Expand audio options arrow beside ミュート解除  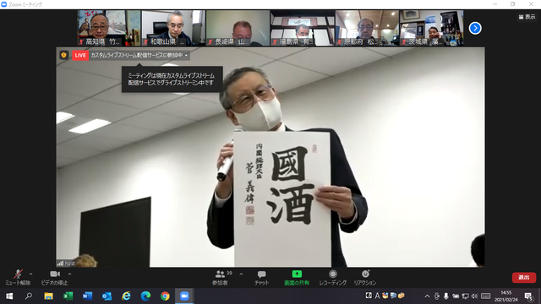(x=30, y=274)
